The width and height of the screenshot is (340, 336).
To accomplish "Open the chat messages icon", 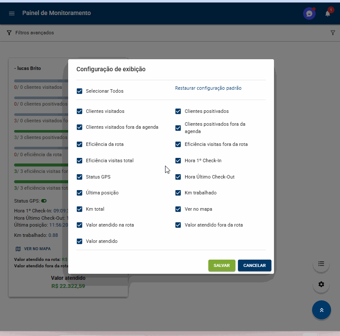I will [x=309, y=14].
